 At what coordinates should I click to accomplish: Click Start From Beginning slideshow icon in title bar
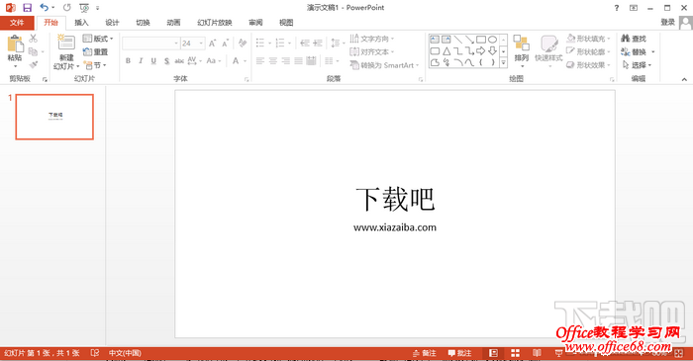pos(84,8)
